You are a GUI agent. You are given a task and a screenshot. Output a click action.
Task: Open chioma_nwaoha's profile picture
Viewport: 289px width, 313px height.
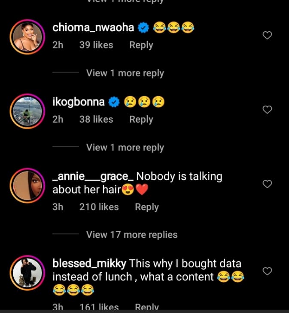coord(27,36)
